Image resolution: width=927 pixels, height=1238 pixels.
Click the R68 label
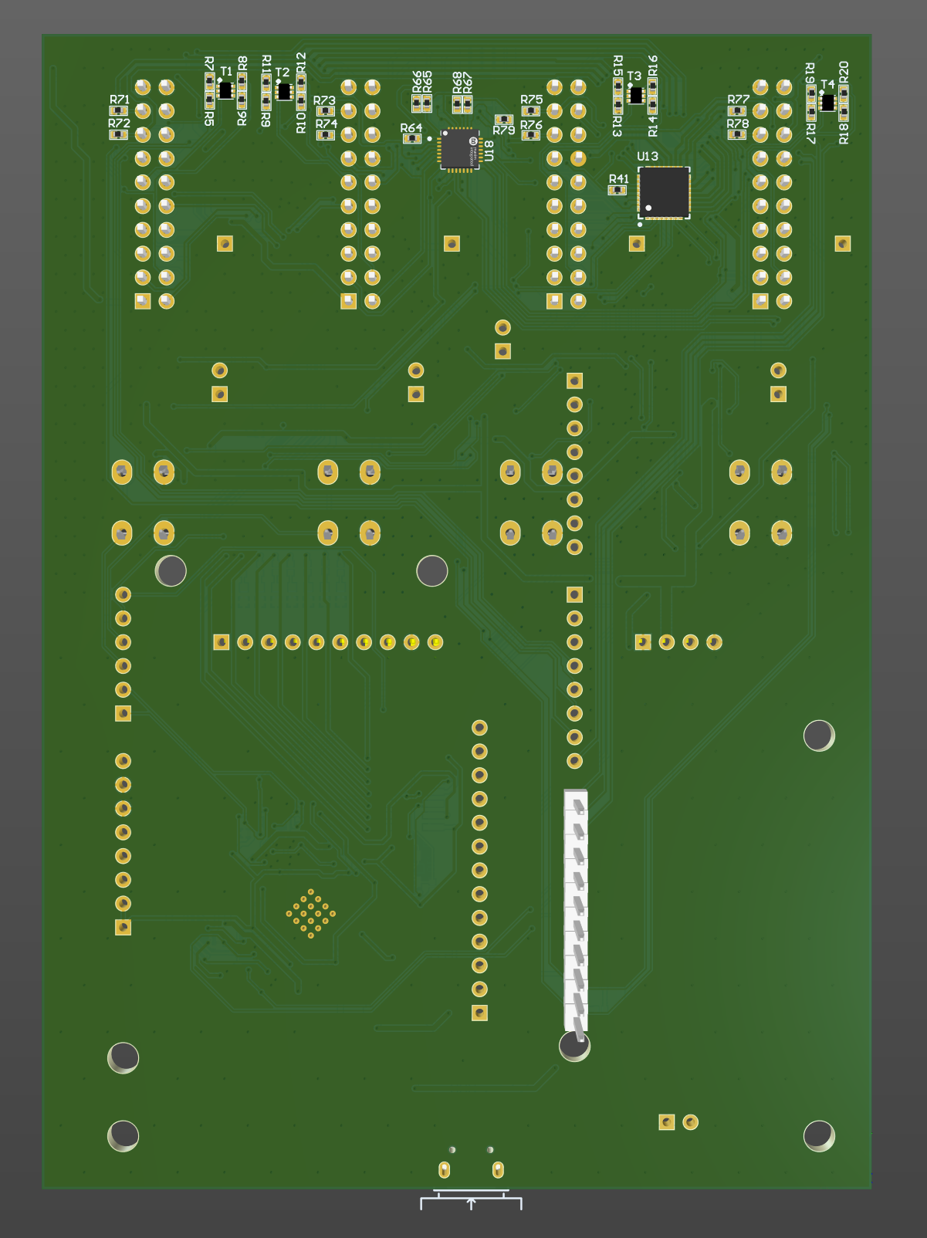(458, 81)
